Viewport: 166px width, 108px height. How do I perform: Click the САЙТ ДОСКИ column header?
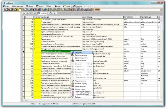[103, 17]
